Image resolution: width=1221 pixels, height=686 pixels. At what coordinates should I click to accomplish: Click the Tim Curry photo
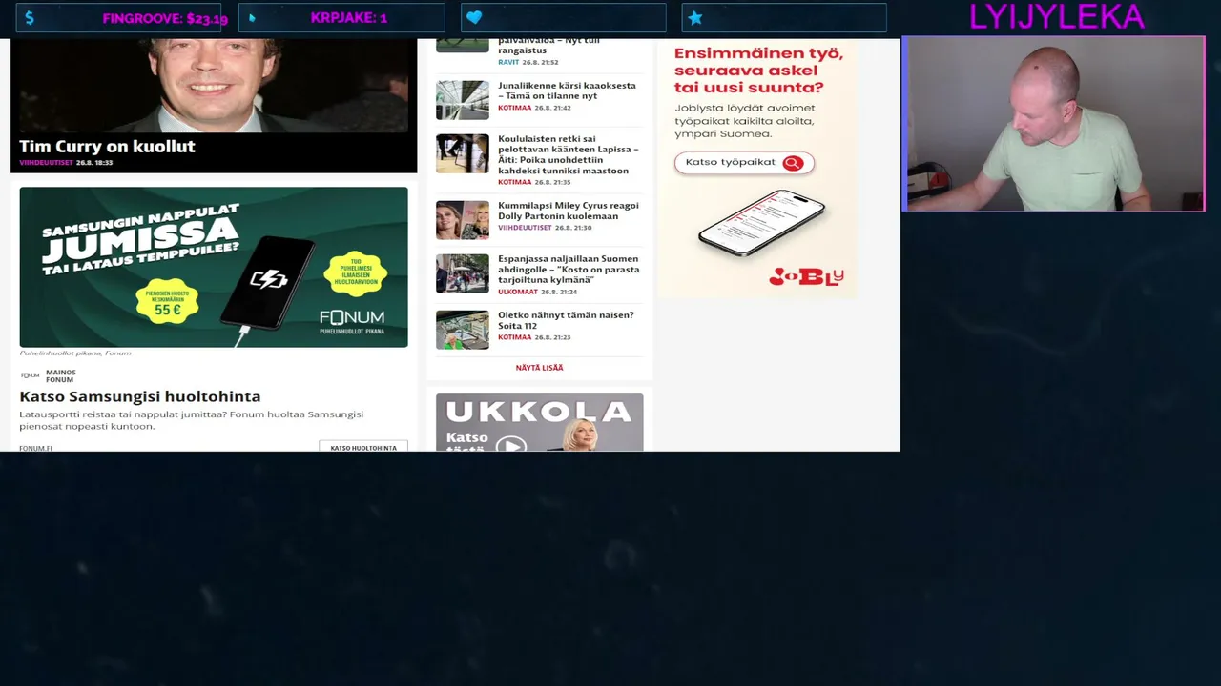[x=214, y=85]
